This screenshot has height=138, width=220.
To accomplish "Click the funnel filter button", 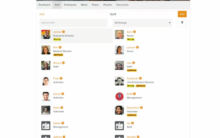I will tap(182, 23).
